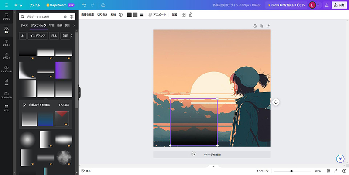Open the 63% zoom level menu
The image size is (349, 175).
click(x=318, y=171)
